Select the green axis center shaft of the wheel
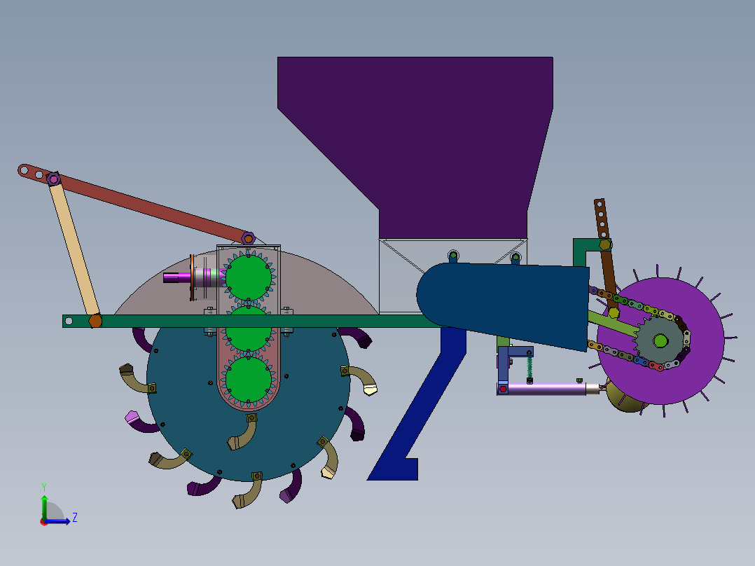This screenshot has height=566, width=755. tap(661, 342)
